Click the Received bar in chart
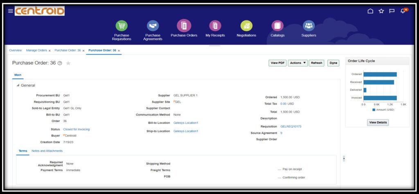 click(x=378, y=82)
